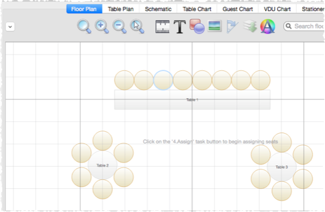Screen dimensions: 325x212
Task: Open the Schematic tab
Action: (x=158, y=9)
